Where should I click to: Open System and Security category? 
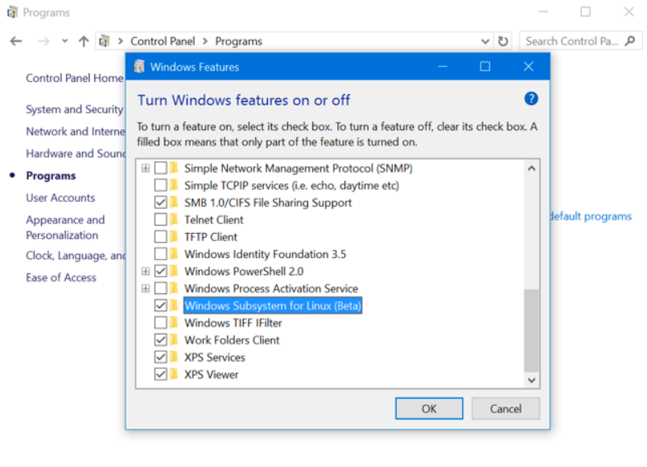[75, 109]
